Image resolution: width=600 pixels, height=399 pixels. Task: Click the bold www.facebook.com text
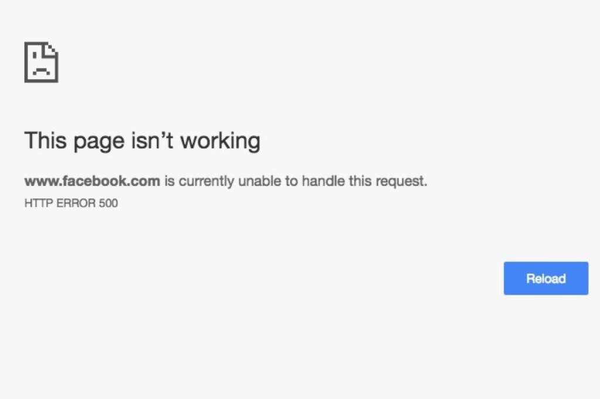92,181
